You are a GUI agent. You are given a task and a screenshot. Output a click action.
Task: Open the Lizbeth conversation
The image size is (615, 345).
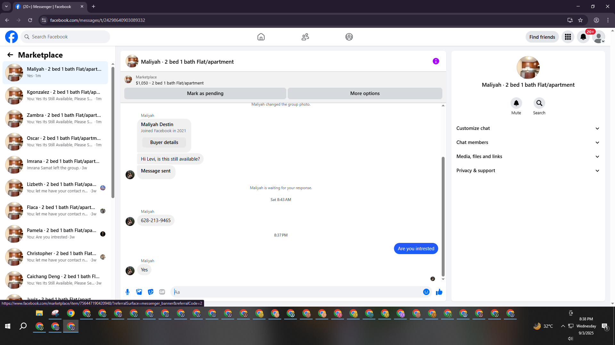click(55, 188)
